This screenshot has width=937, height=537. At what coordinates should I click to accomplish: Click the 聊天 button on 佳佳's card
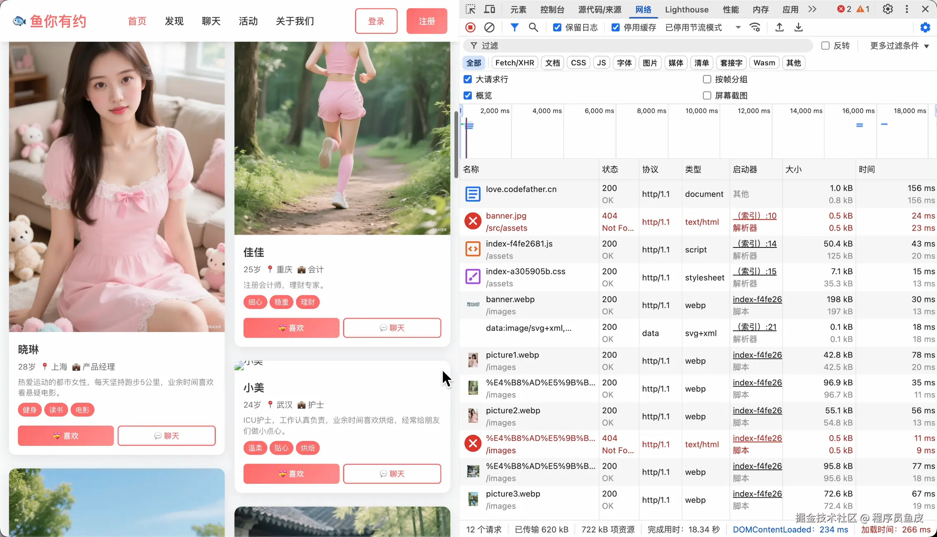point(392,328)
